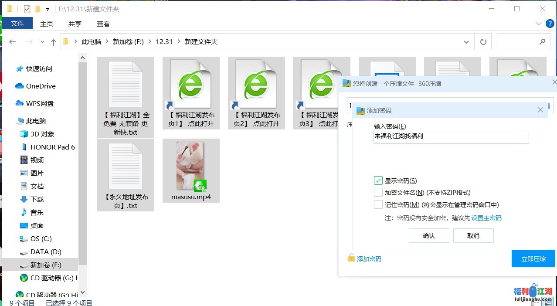Click the search magnifier icon

(542, 42)
